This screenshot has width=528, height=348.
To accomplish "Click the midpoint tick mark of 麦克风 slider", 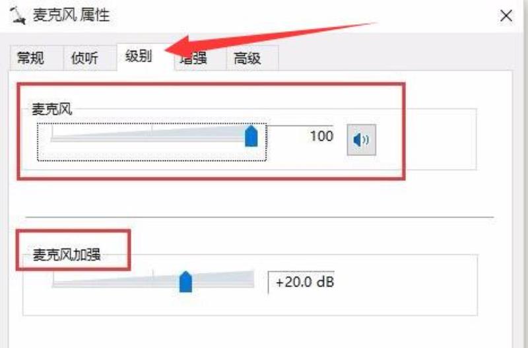I will 152,129.
